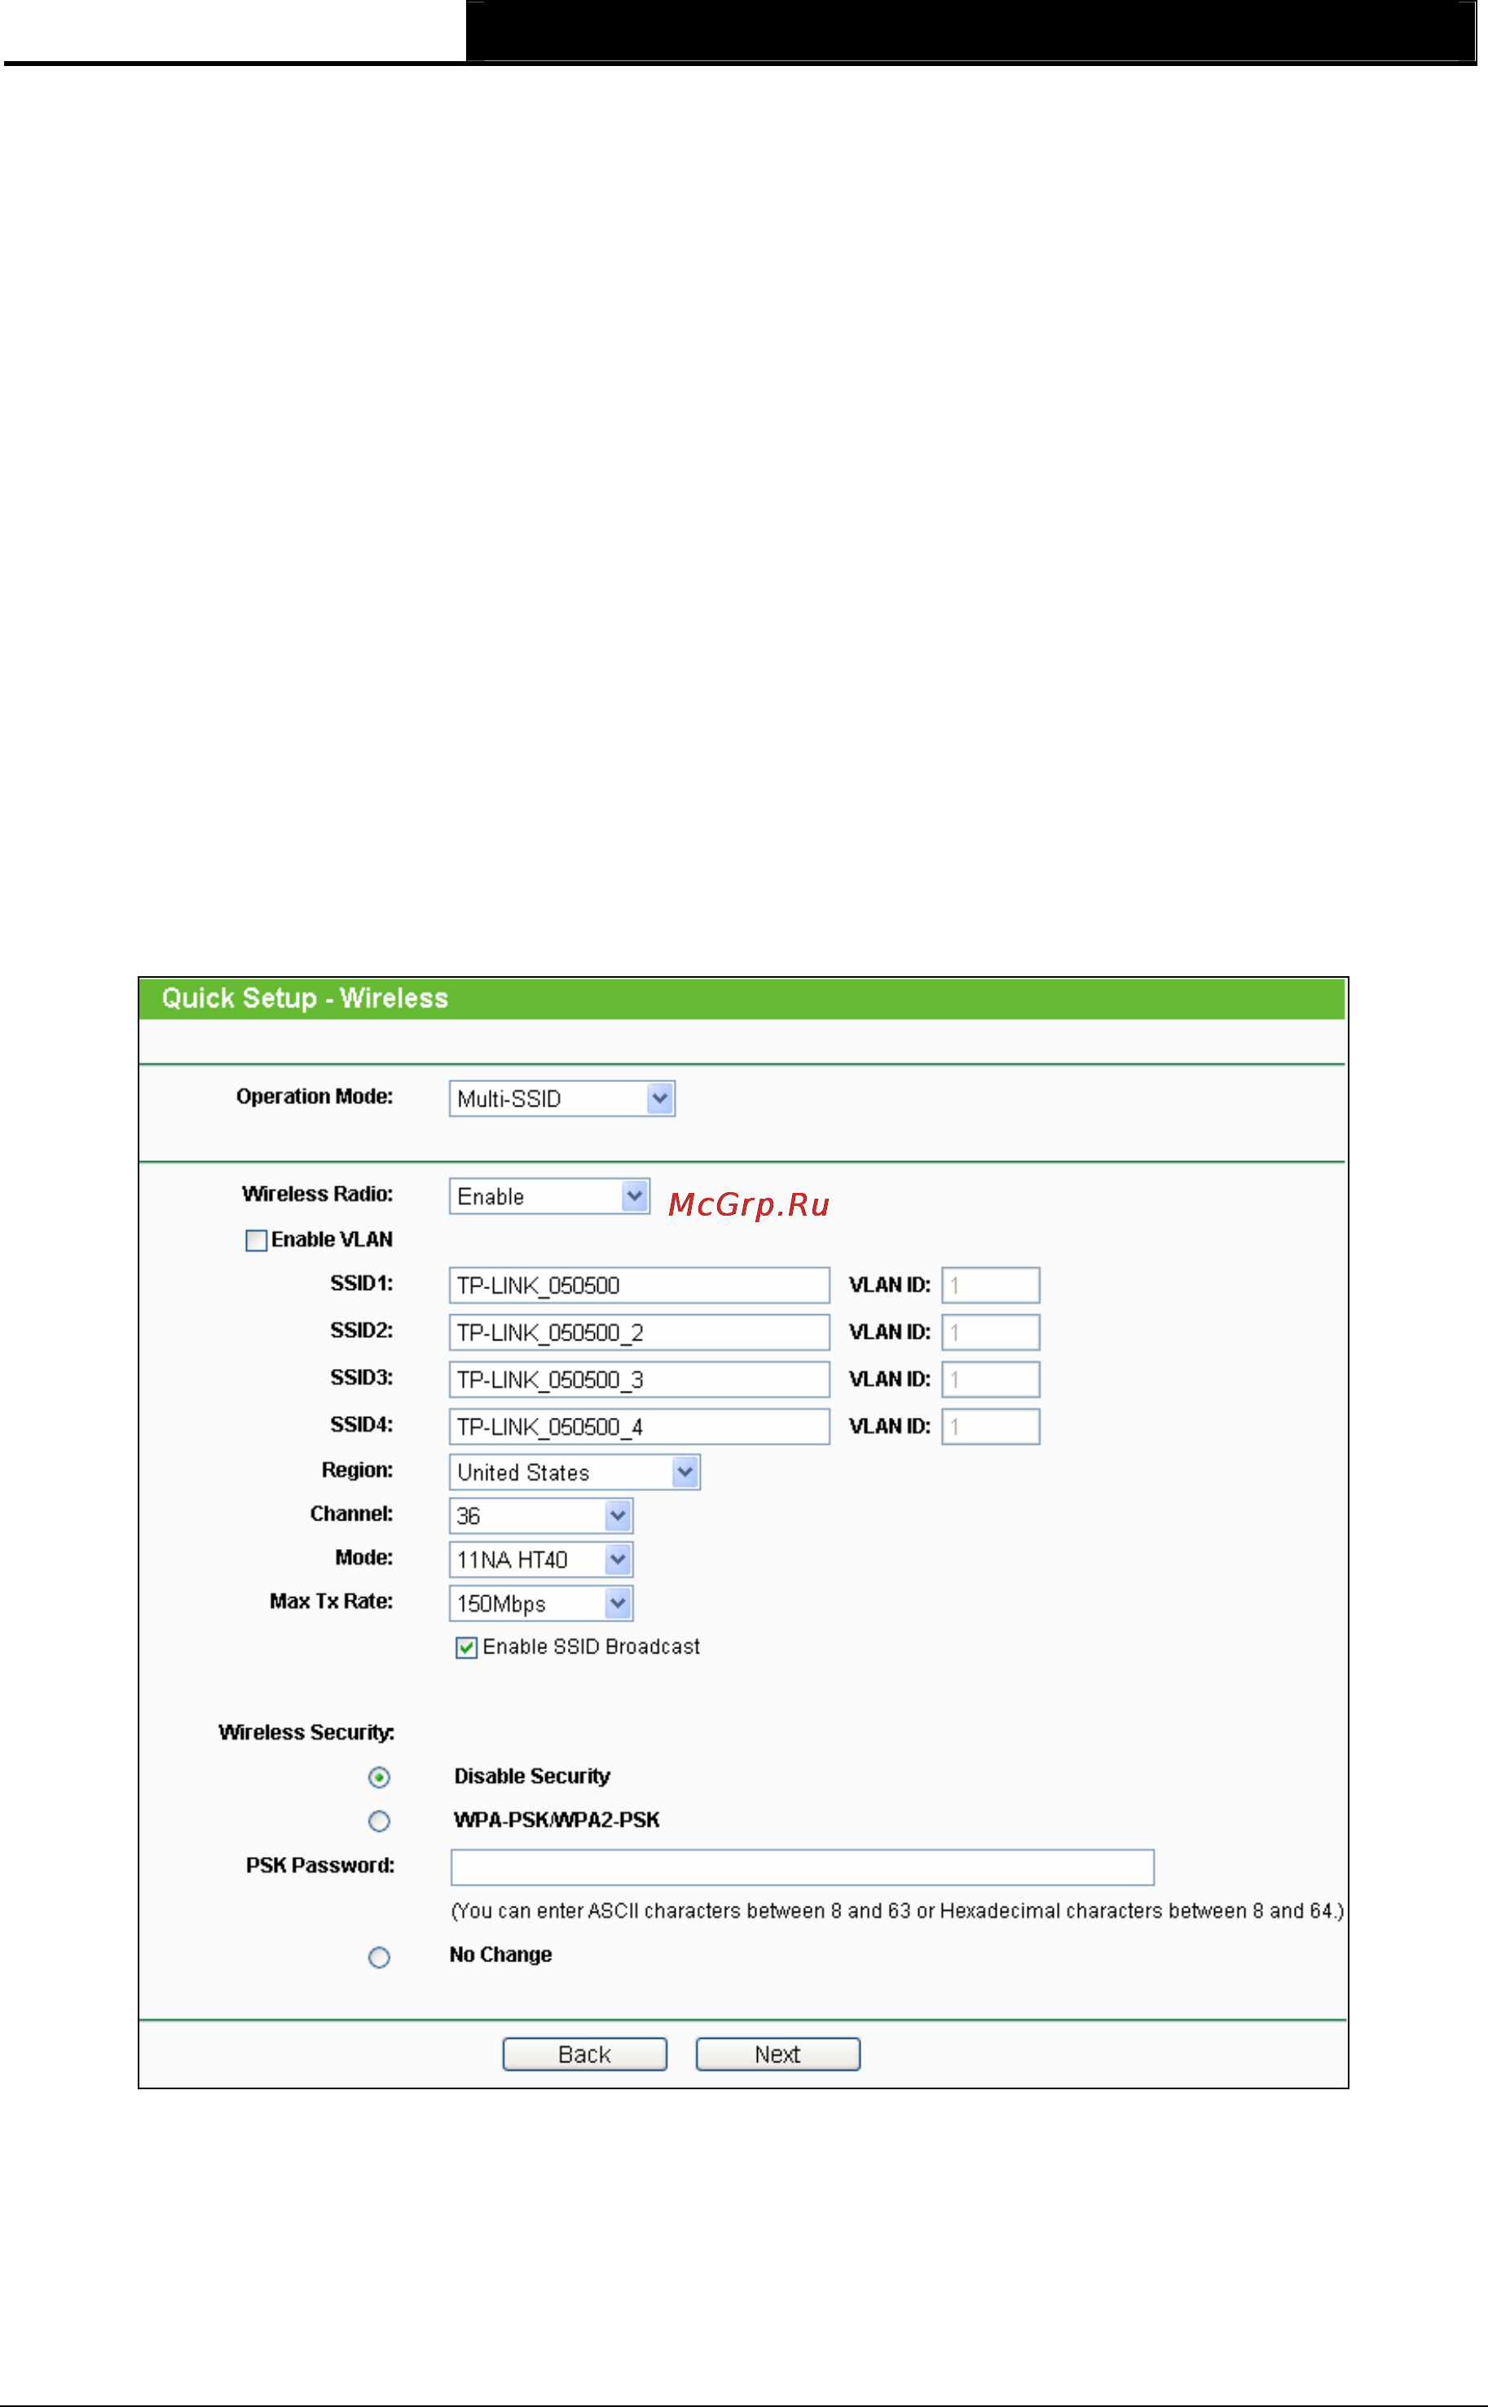Open the Operation Mode dropdown showing Multi-SSID
Screen dimensions: 1488x2407
pos(562,1098)
